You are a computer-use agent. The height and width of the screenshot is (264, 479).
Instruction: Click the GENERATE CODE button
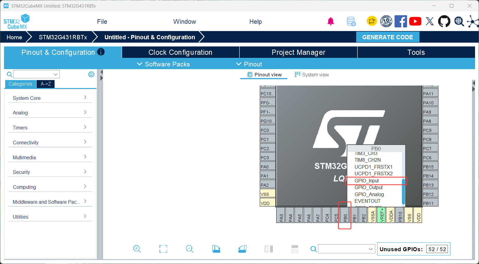(388, 37)
